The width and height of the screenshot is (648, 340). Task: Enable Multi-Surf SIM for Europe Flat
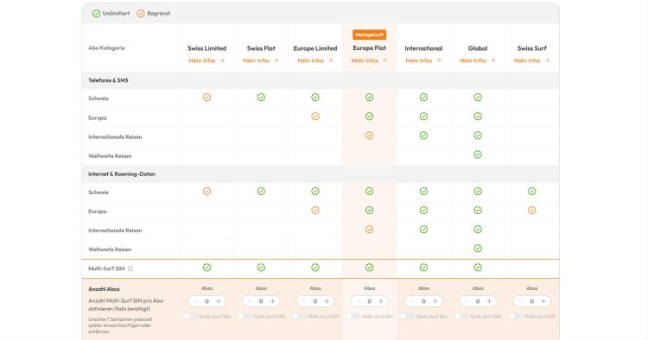coord(353,317)
